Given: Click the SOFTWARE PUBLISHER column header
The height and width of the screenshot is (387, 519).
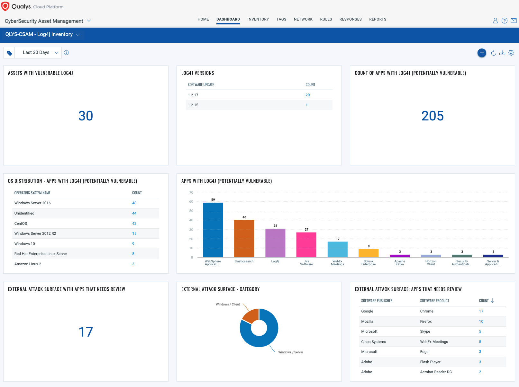Looking at the screenshot, I should click(x=377, y=301).
